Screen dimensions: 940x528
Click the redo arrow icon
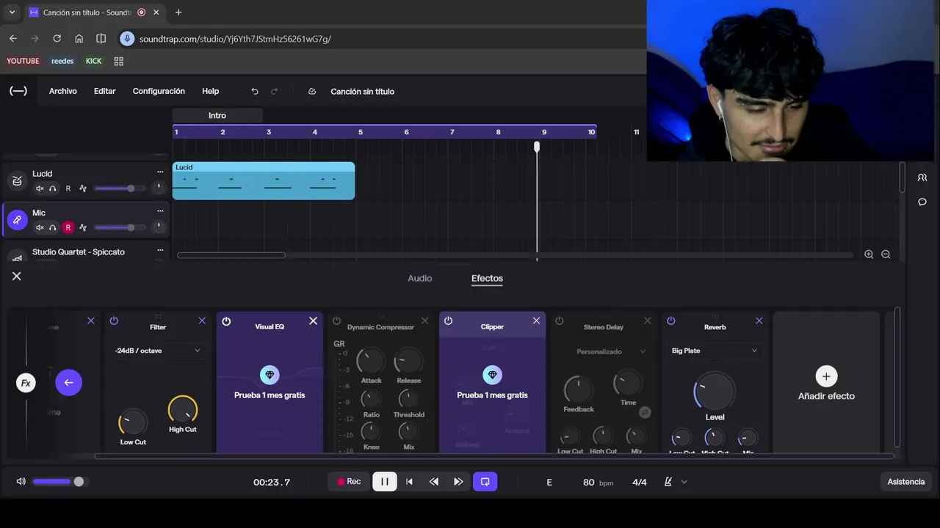pos(275,91)
